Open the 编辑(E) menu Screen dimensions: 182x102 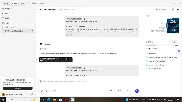(x=35, y=3)
